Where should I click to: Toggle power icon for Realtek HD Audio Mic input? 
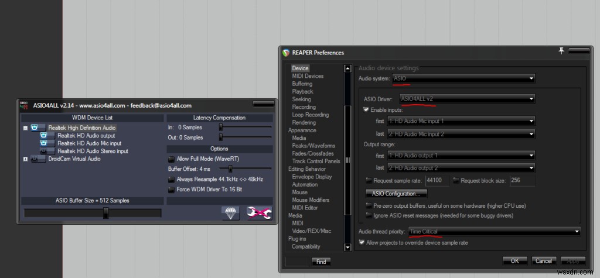43,143
